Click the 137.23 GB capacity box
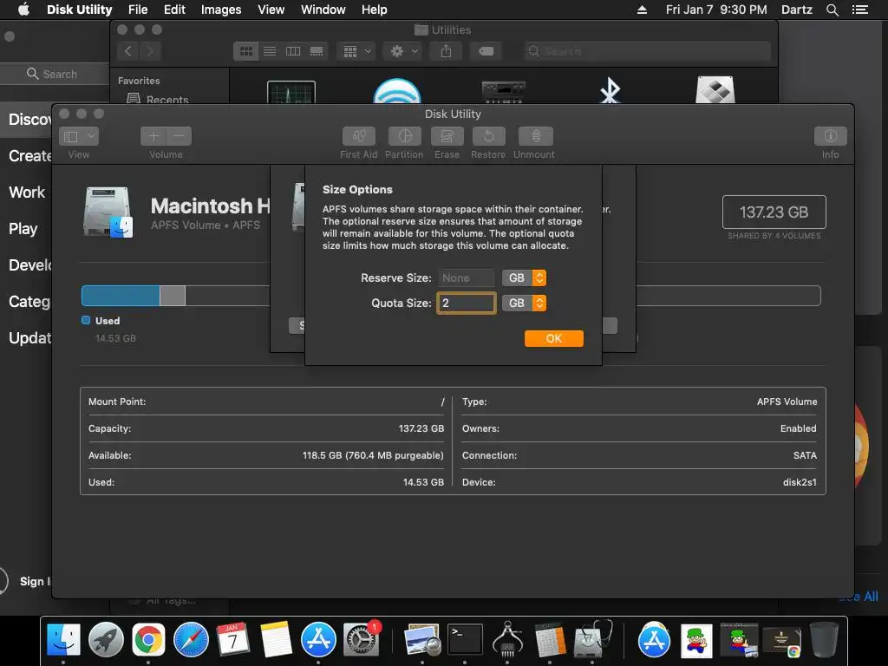 [774, 212]
